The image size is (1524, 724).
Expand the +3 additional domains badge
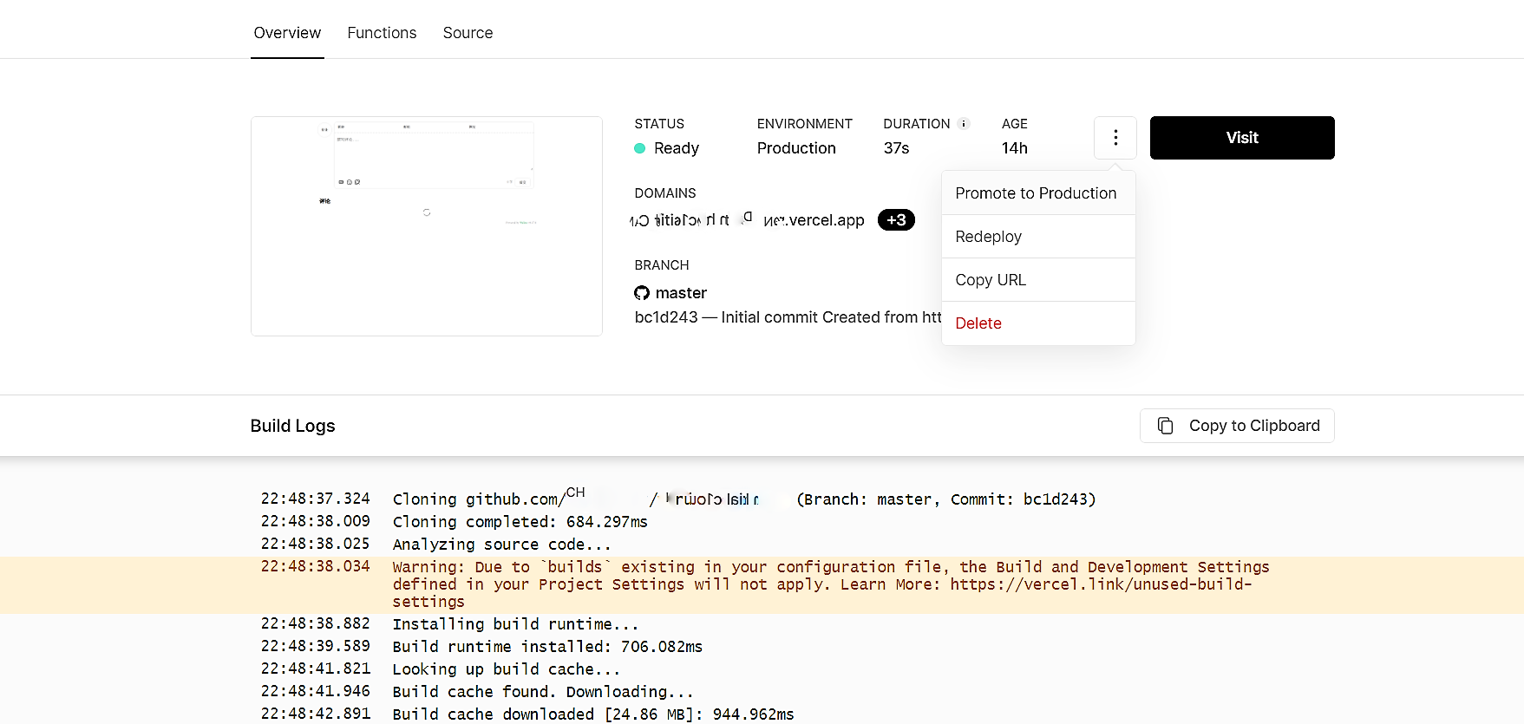[x=896, y=220]
